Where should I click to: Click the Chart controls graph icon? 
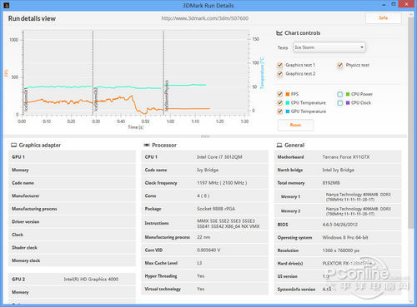click(x=279, y=33)
